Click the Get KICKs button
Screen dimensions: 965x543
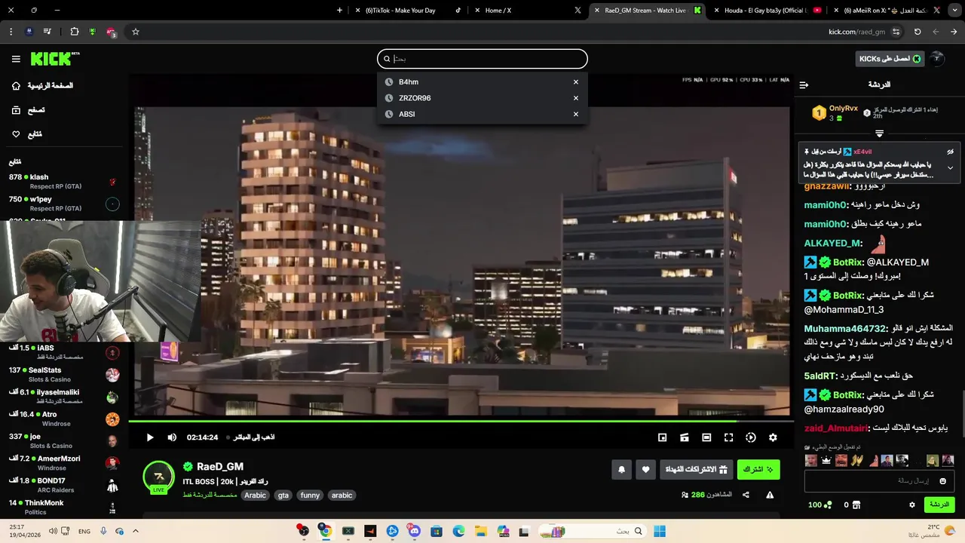pos(890,59)
